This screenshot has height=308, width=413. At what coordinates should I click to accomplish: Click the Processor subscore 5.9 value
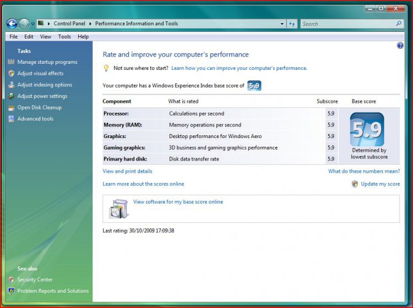(x=331, y=113)
